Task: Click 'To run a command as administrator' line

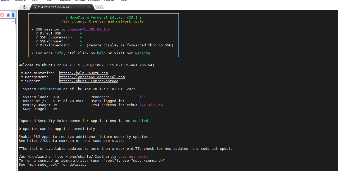Action: (93, 160)
